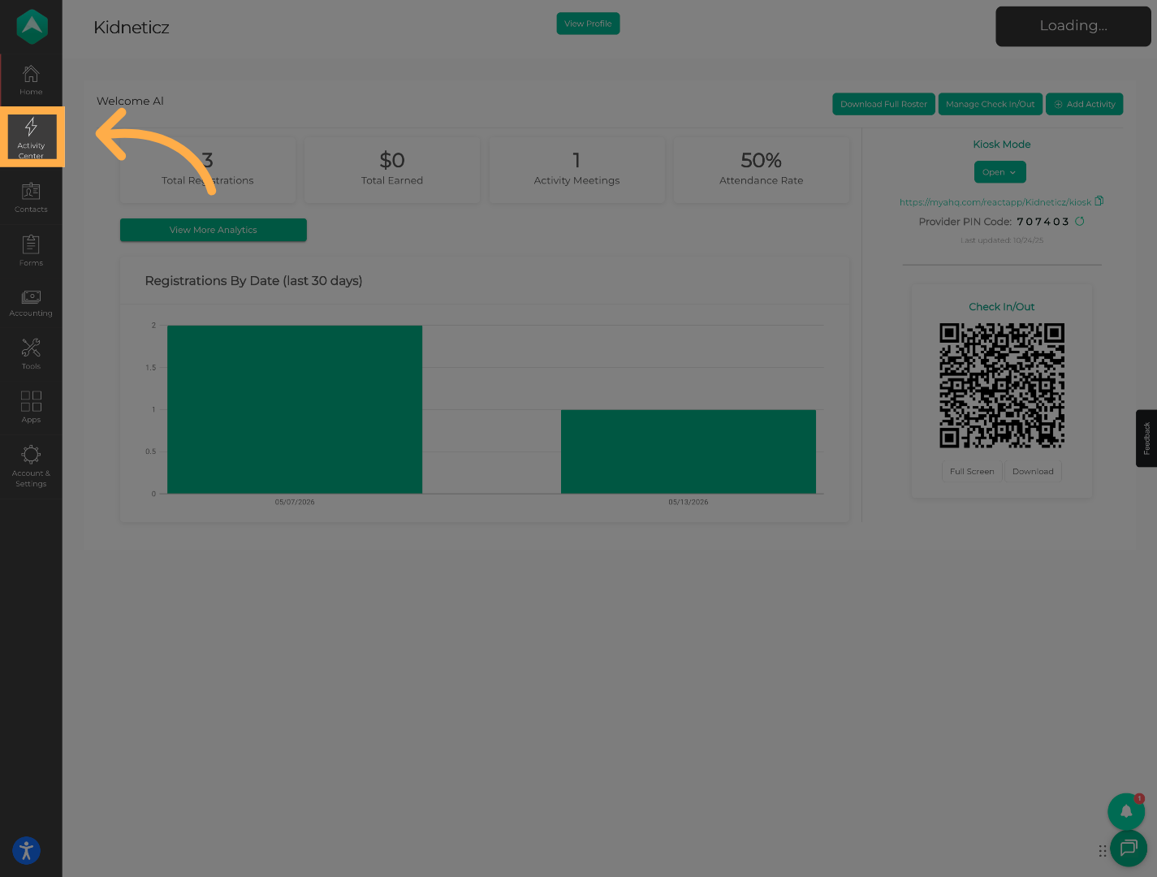
Task: Open the myaha kiosk URL link
Action: click(x=995, y=202)
